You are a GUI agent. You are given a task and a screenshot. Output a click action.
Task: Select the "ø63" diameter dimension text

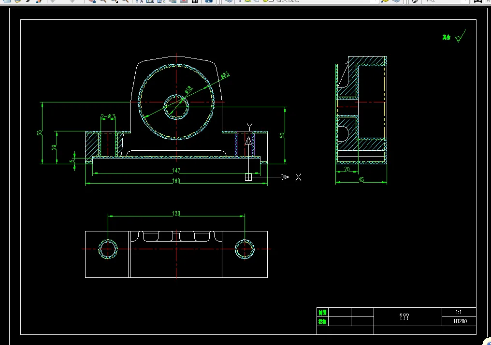tap(225, 75)
